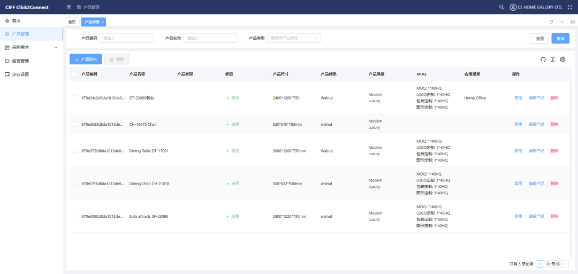This screenshot has width=578, height=274.
Task: Switch to the 首页 tab
Action: (x=72, y=22)
